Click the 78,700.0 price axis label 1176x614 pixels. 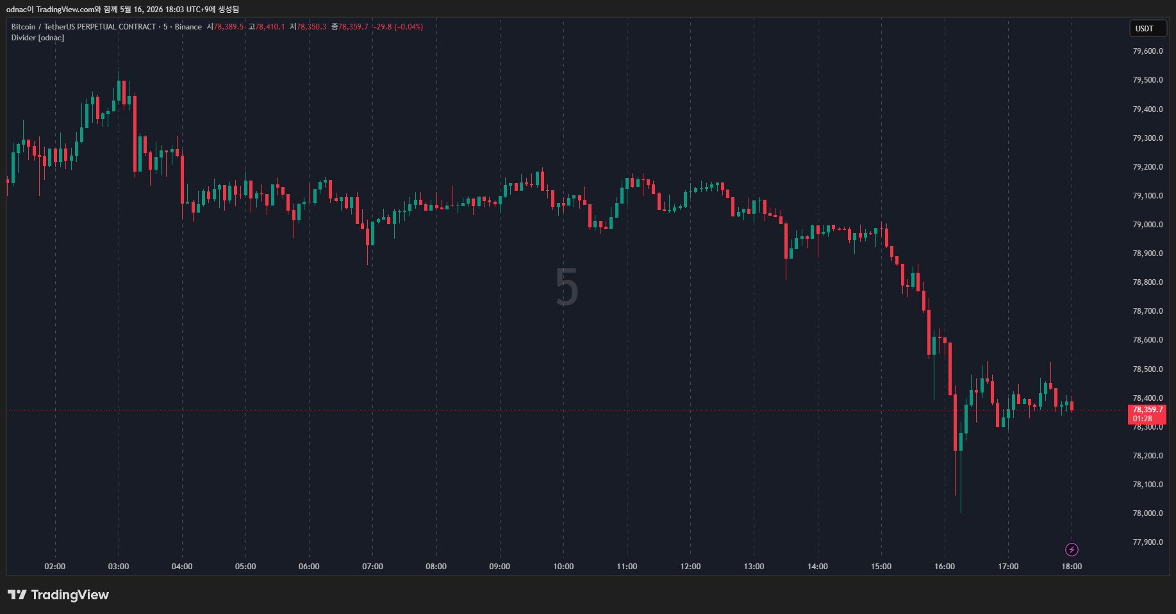click(1148, 311)
